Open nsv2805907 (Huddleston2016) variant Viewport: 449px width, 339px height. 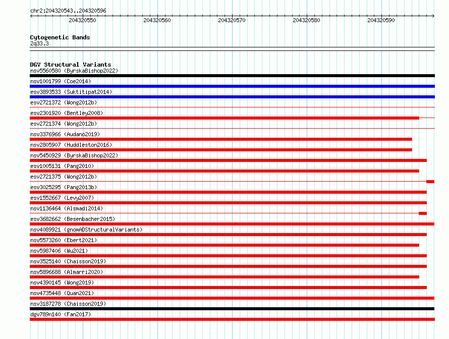point(71,145)
